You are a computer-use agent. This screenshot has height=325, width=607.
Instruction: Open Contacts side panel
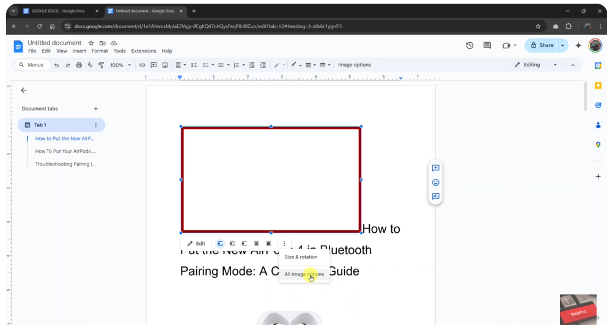[x=598, y=125]
